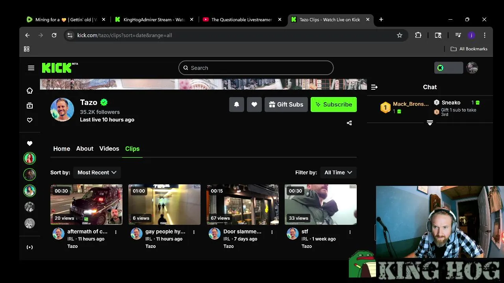Enable notifications with the bell button
Viewport: 504px width, 283px height.
(x=237, y=105)
